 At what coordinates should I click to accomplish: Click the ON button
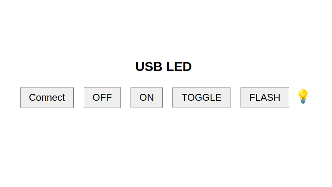[147, 98]
